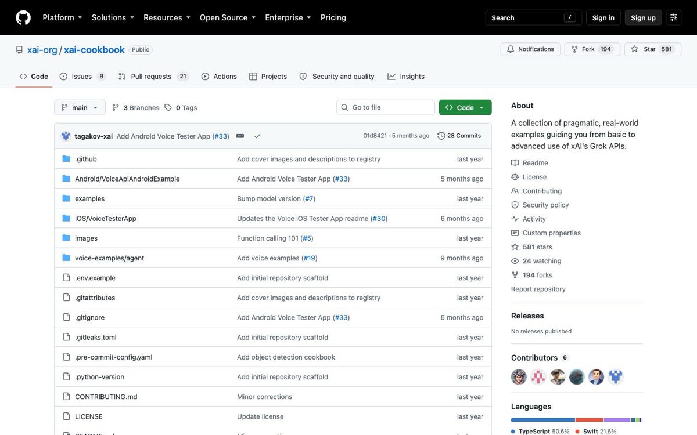
Task: Open the .python-version file
Action: (99, 377)
